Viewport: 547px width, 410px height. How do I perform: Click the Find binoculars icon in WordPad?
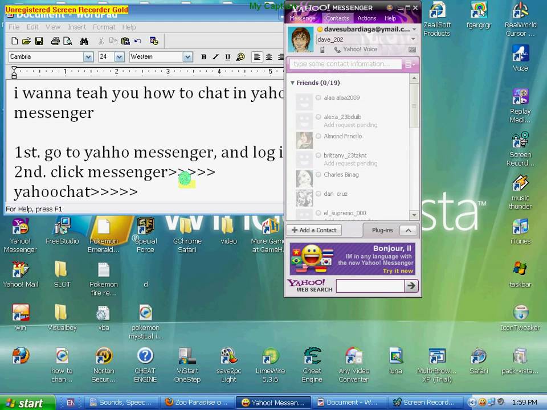[84, 41]
